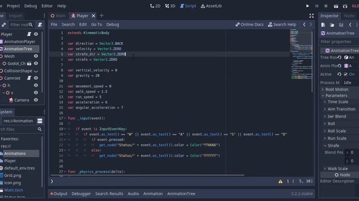Collapse the v node in scene tree
This screenshot has width=359, height=201.
(x=4, y=93)
